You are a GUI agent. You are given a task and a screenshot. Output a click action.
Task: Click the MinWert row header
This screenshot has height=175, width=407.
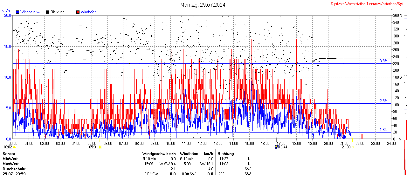pos(10,159)
